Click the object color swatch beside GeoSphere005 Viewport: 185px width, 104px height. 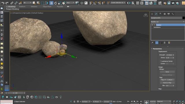pos(184,18)
